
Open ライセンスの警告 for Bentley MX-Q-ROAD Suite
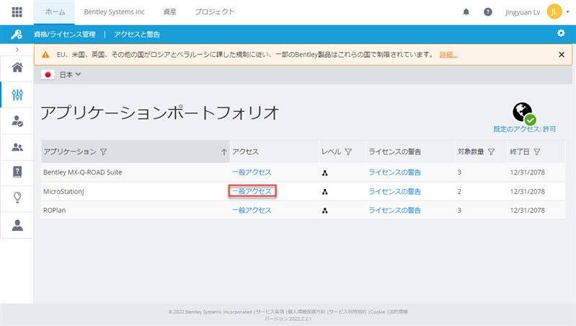(395, 172)
